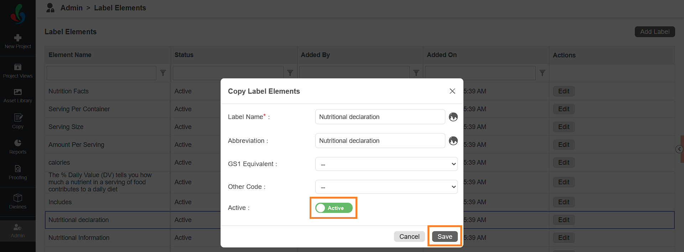Image resolution: width=684 pixels, height=252 pixels.
Task: Select the Nutritional Information element name
Action: coord(79,238)
